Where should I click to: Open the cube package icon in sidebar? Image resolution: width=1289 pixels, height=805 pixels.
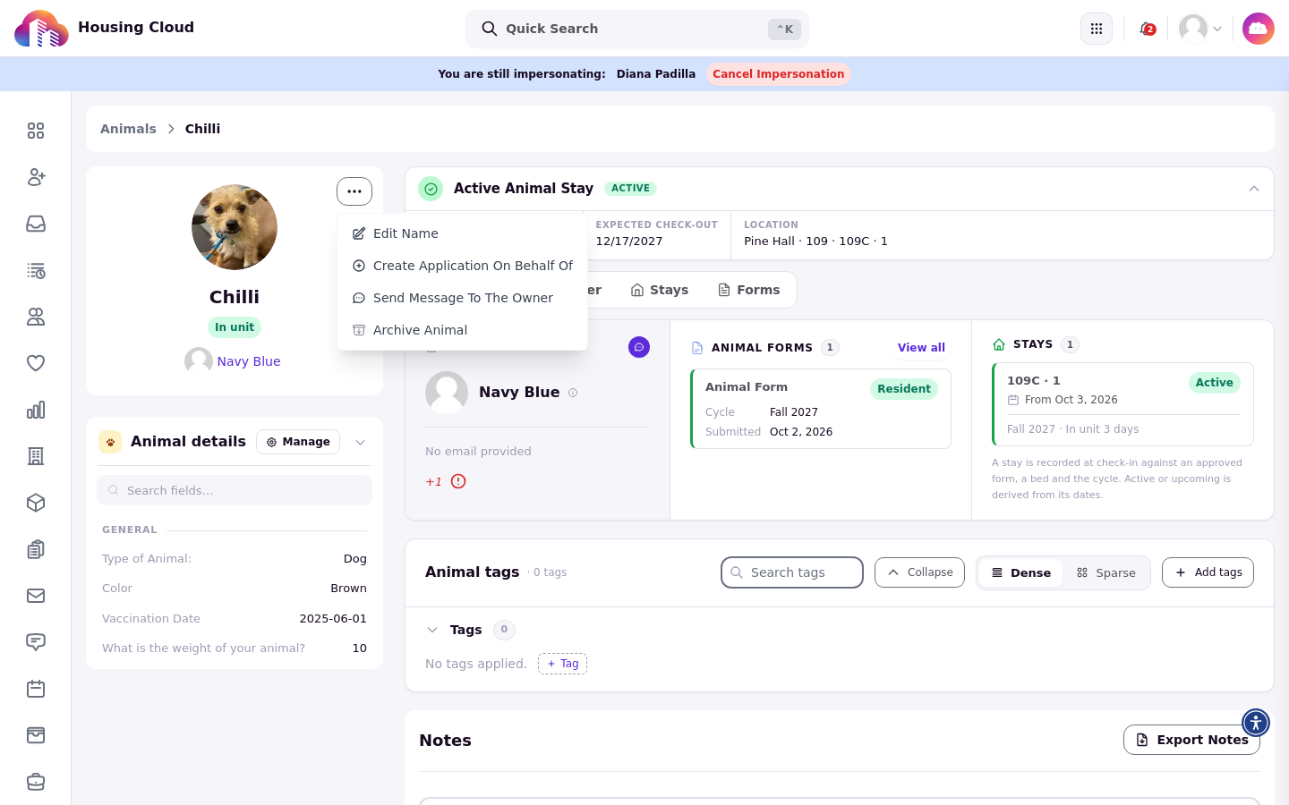click(36, 503)
